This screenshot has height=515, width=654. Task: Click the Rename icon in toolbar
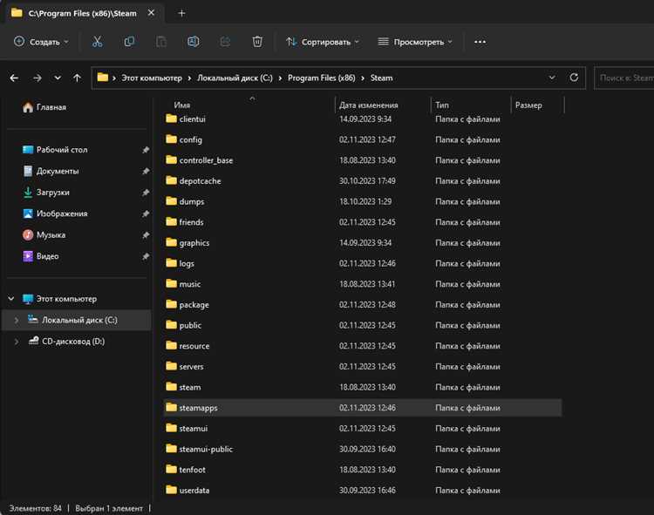(193, 42)
